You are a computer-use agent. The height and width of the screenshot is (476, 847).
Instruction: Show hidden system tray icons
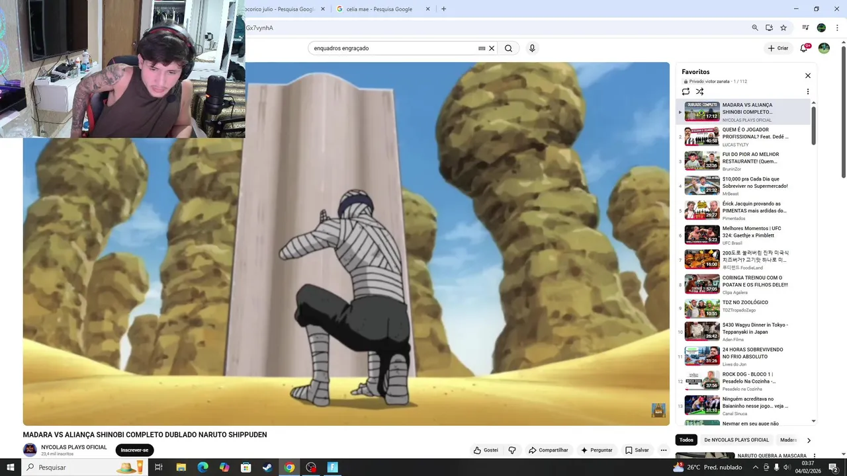tap(756, 467)
